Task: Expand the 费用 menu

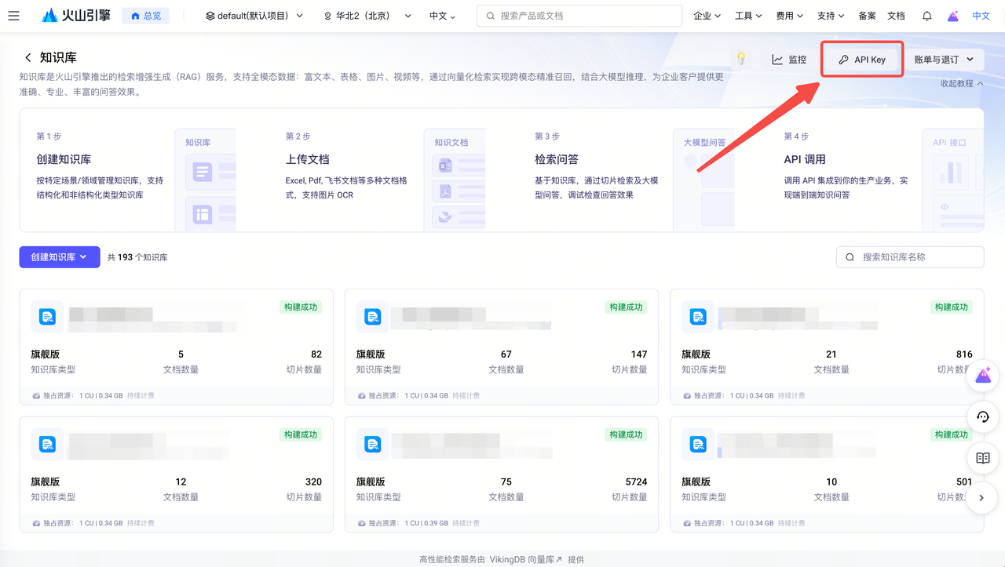Action: pos(789,16)
